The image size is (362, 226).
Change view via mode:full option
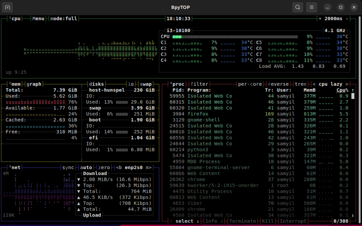tap(64, 19)
